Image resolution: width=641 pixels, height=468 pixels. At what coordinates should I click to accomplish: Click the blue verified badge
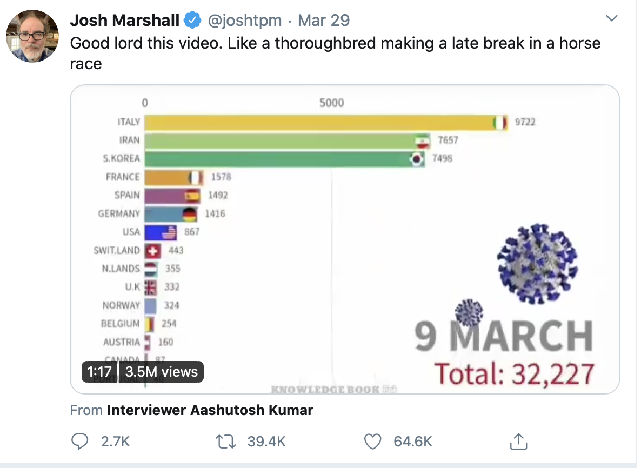point(192,20)
